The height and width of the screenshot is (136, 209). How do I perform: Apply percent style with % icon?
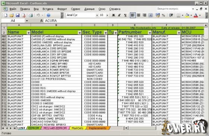tap(163, 15)
